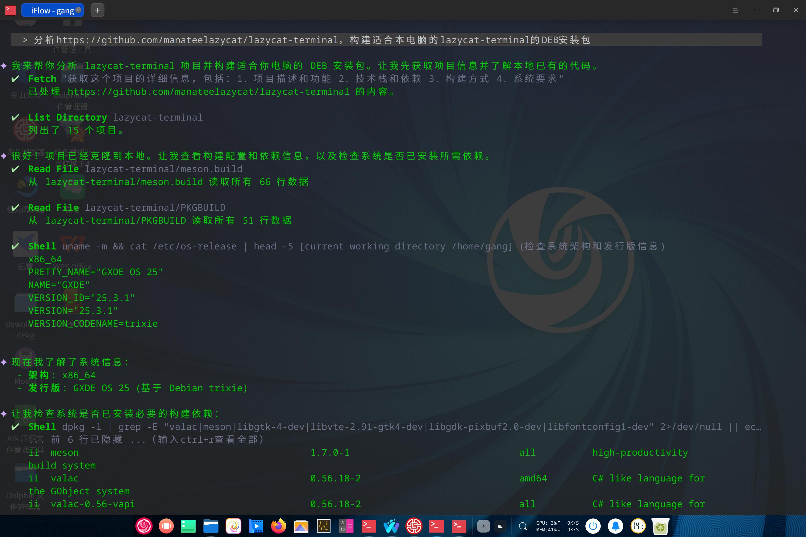The height and width of the screenshot is (537, 806).
Task: Open Firefox from the dock
Action: coord(278,526)
